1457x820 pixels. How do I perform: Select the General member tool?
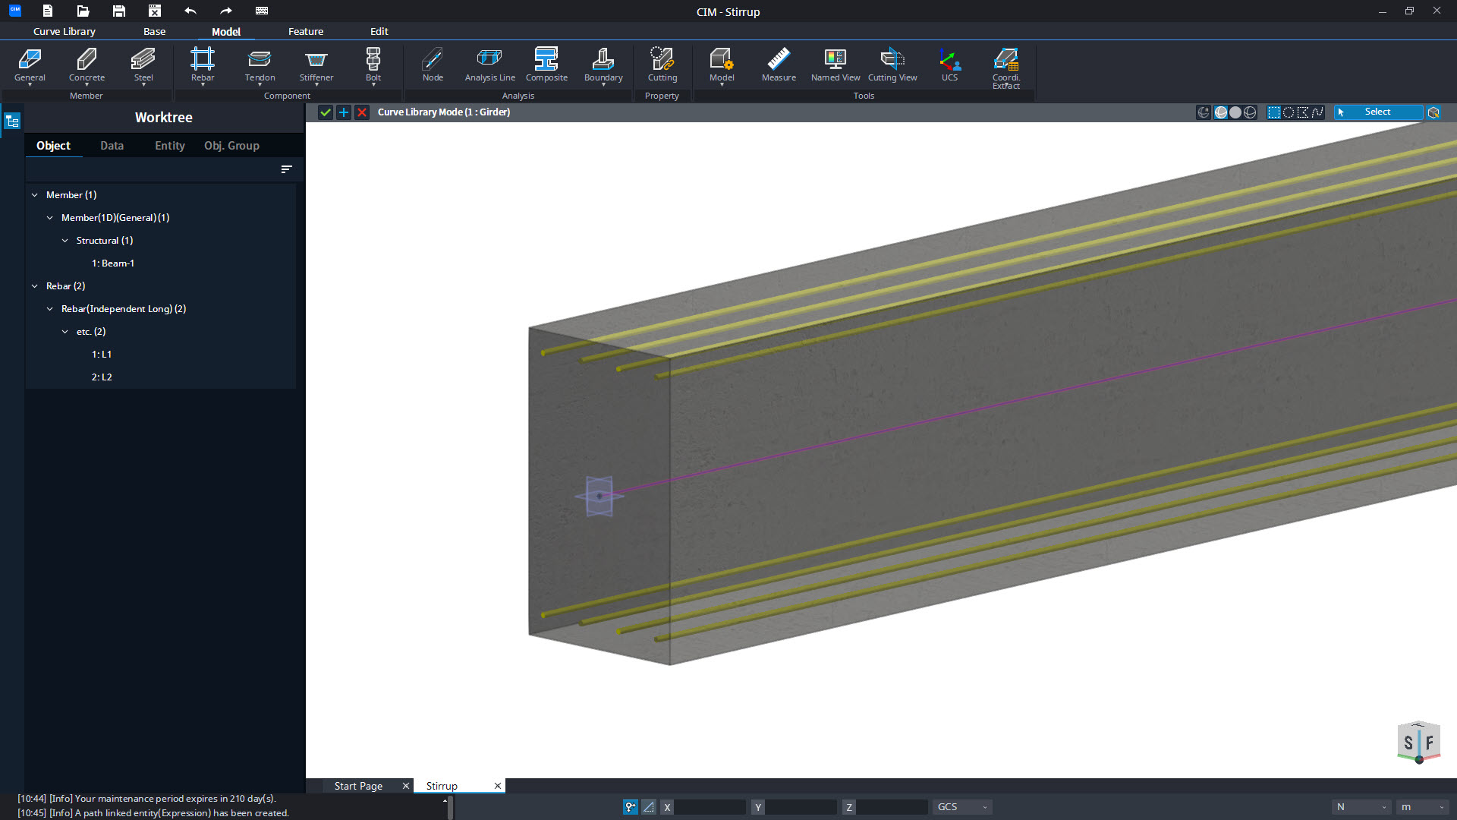point(30,65)
